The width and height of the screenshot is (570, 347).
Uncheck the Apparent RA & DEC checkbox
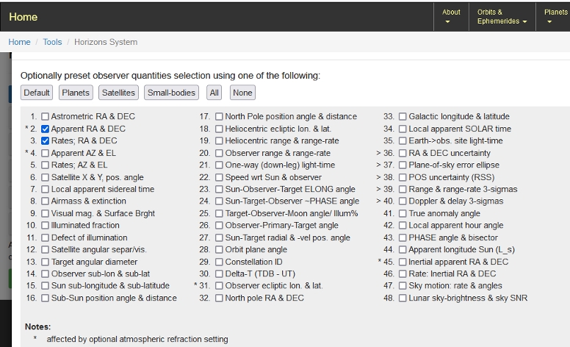point(46,129)
